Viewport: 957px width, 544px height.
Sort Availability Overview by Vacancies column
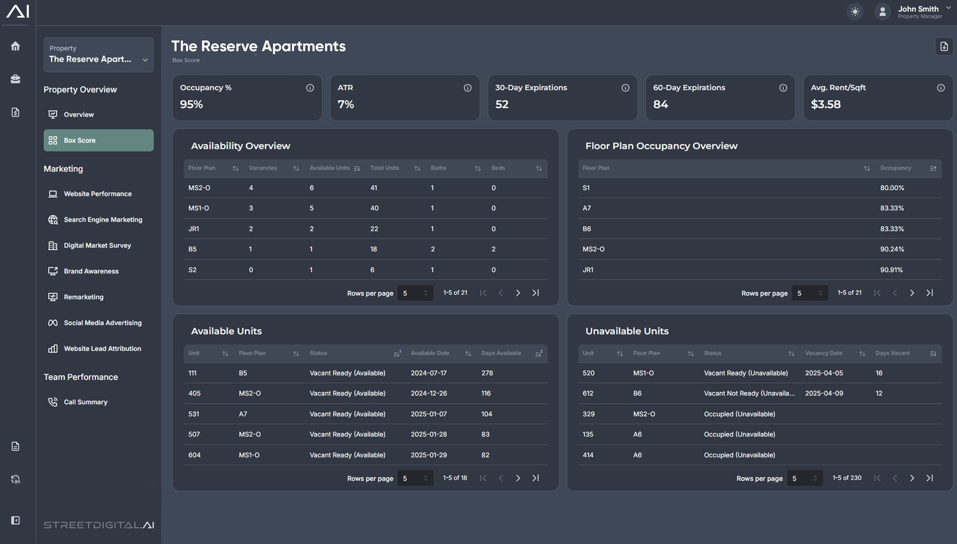(296, 168)
